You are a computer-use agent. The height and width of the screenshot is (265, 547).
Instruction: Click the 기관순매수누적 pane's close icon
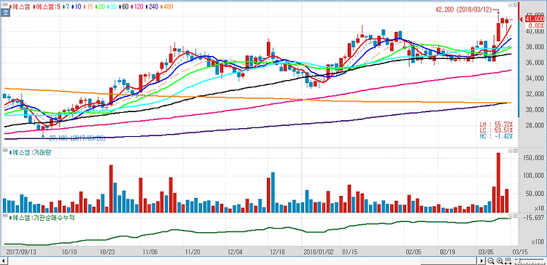pyautogui.click(x=515, y=216)
